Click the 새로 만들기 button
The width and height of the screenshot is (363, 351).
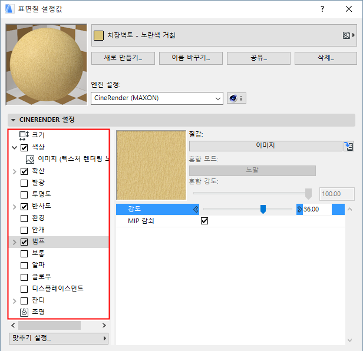123,58
